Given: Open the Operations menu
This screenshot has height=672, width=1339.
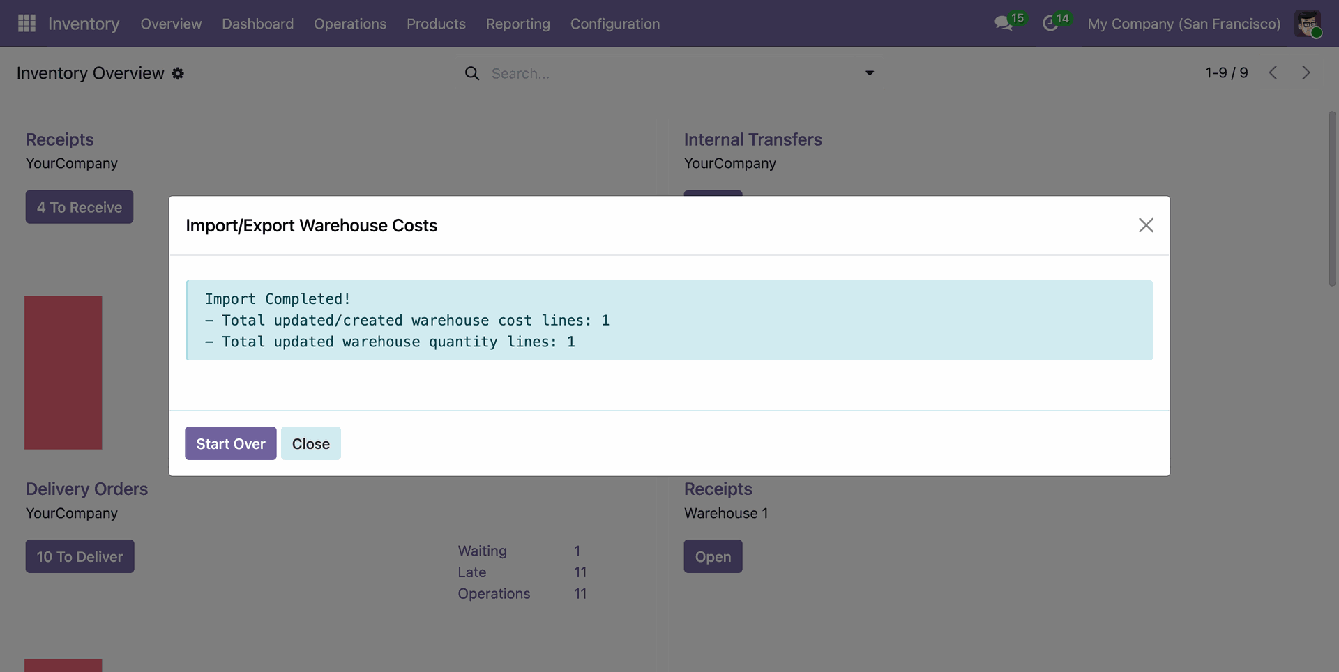Looking at the screenshot, I should coord(350,24).
